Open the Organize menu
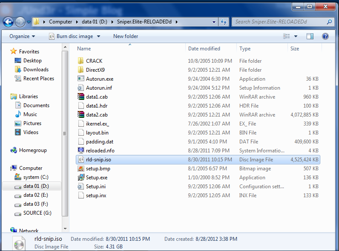The height and width of the screenshot is (251, 339). (x=22, y=36)
